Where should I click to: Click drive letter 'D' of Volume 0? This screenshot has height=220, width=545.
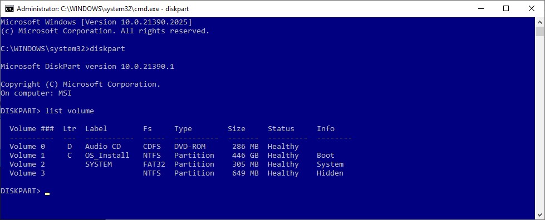click(70, 147)
